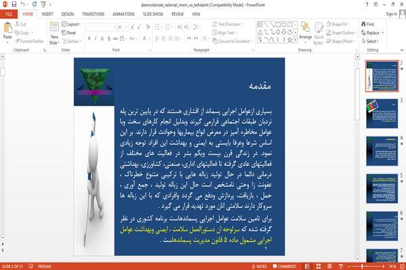Screen dimensions: 406x270
Task: Open the Select dropdown in Editing
Action: 370,41
